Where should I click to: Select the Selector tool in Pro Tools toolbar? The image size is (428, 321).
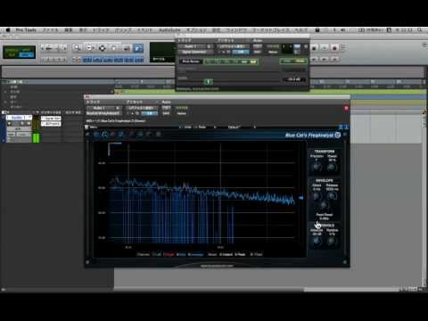coord(102,47)
